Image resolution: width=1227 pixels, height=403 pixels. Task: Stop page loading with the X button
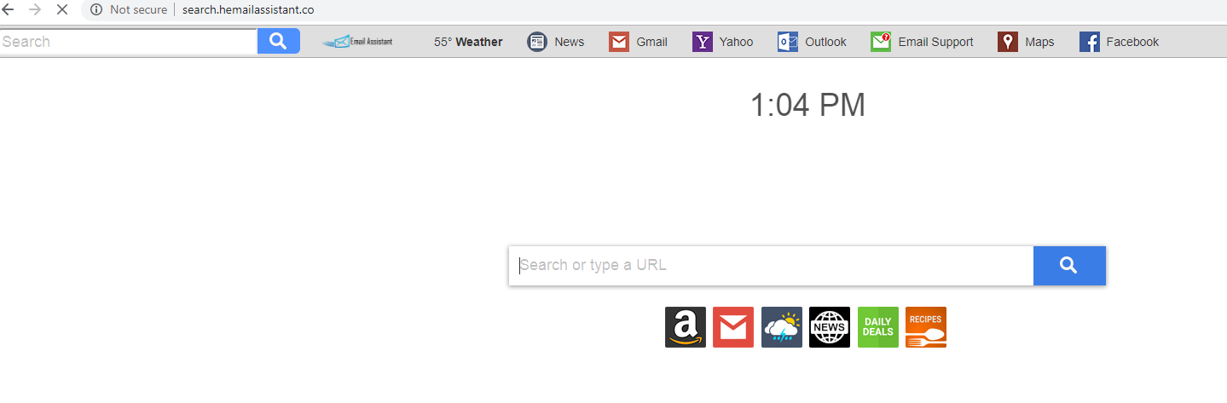(61, 10)
